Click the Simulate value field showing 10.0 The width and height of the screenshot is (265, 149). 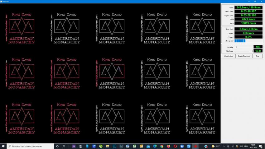point(258,51)
